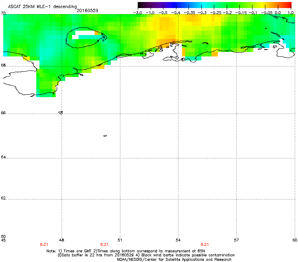Screen dimensions: 298x262
Task: Click the latitude label 62
Action: (3, 198)
